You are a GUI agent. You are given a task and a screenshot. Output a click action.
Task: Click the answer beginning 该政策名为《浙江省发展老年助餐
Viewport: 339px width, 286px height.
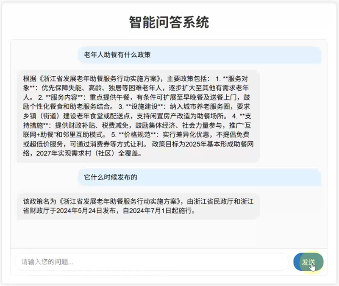click(139, 206)
